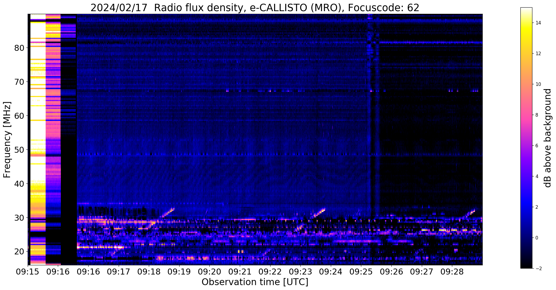Select the 80 MHz tick on frequency axis
Screen dimensions: 556x290
tap(20, 48)
